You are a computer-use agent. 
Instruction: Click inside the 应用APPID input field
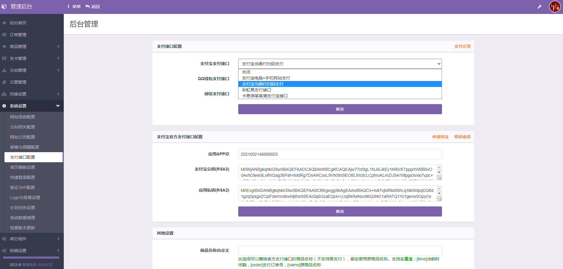pos(340,154)
